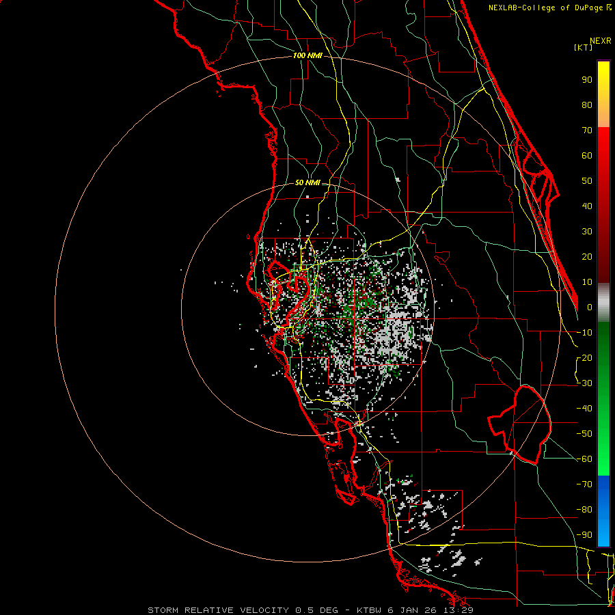Click the storm relative velocity caption text
Viewport: 615px width, 615px height.
(310, 610)
